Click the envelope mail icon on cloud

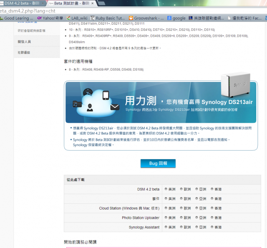[115, 107]
